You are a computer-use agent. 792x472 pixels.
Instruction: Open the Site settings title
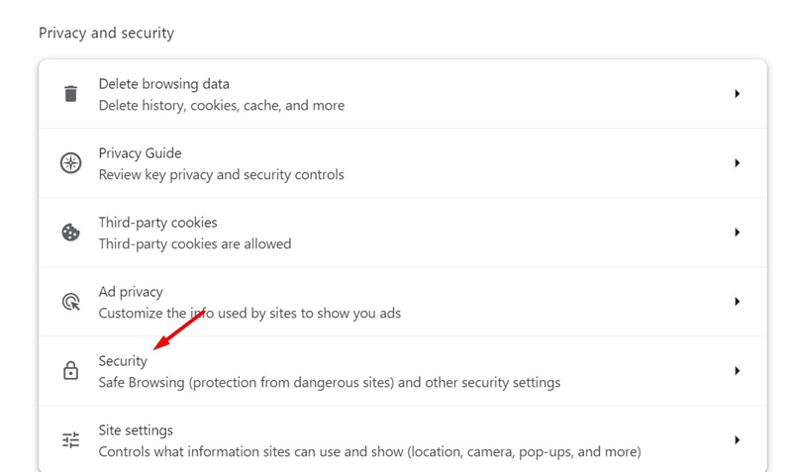pyautogui.click(x=136, y=430)
